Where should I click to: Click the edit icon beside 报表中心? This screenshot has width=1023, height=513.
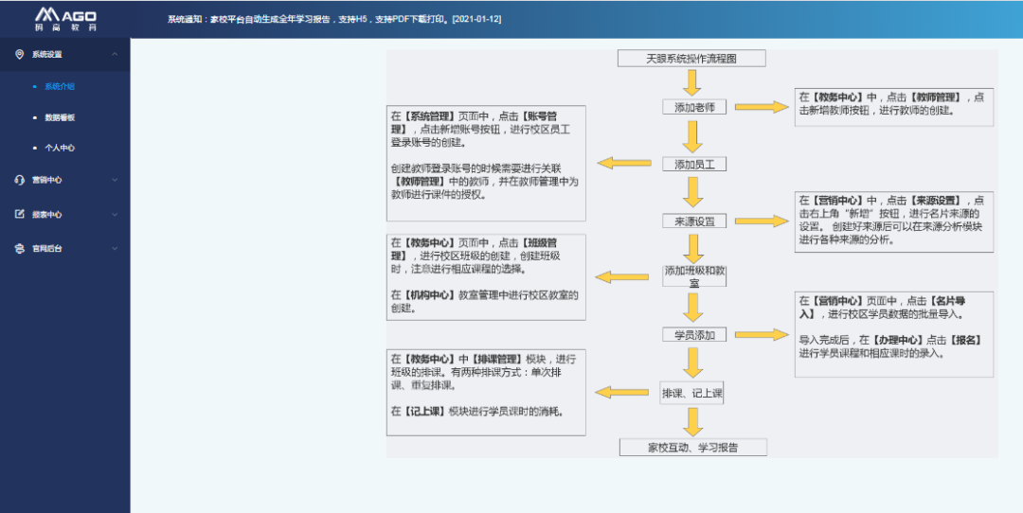click(19, 214)
